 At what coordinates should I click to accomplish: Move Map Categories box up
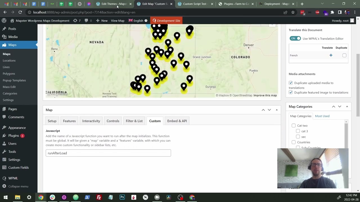[x=334, y=107]
